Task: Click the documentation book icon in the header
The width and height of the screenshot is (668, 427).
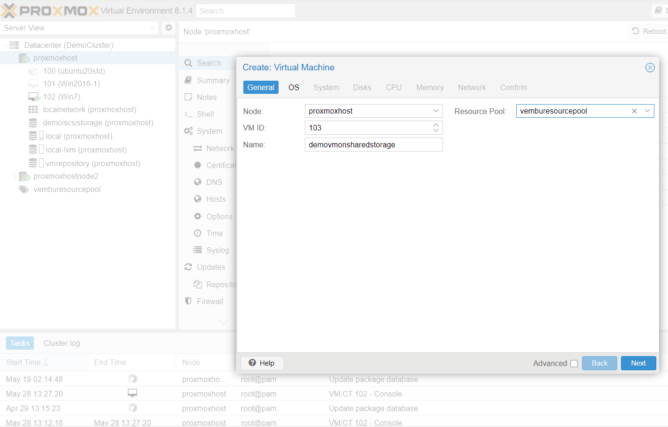Action: click(x=659, y=10)
